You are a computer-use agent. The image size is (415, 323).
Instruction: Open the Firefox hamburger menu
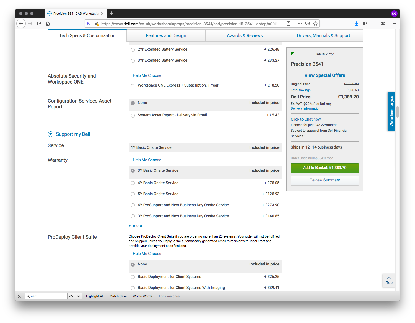[394, 24]
